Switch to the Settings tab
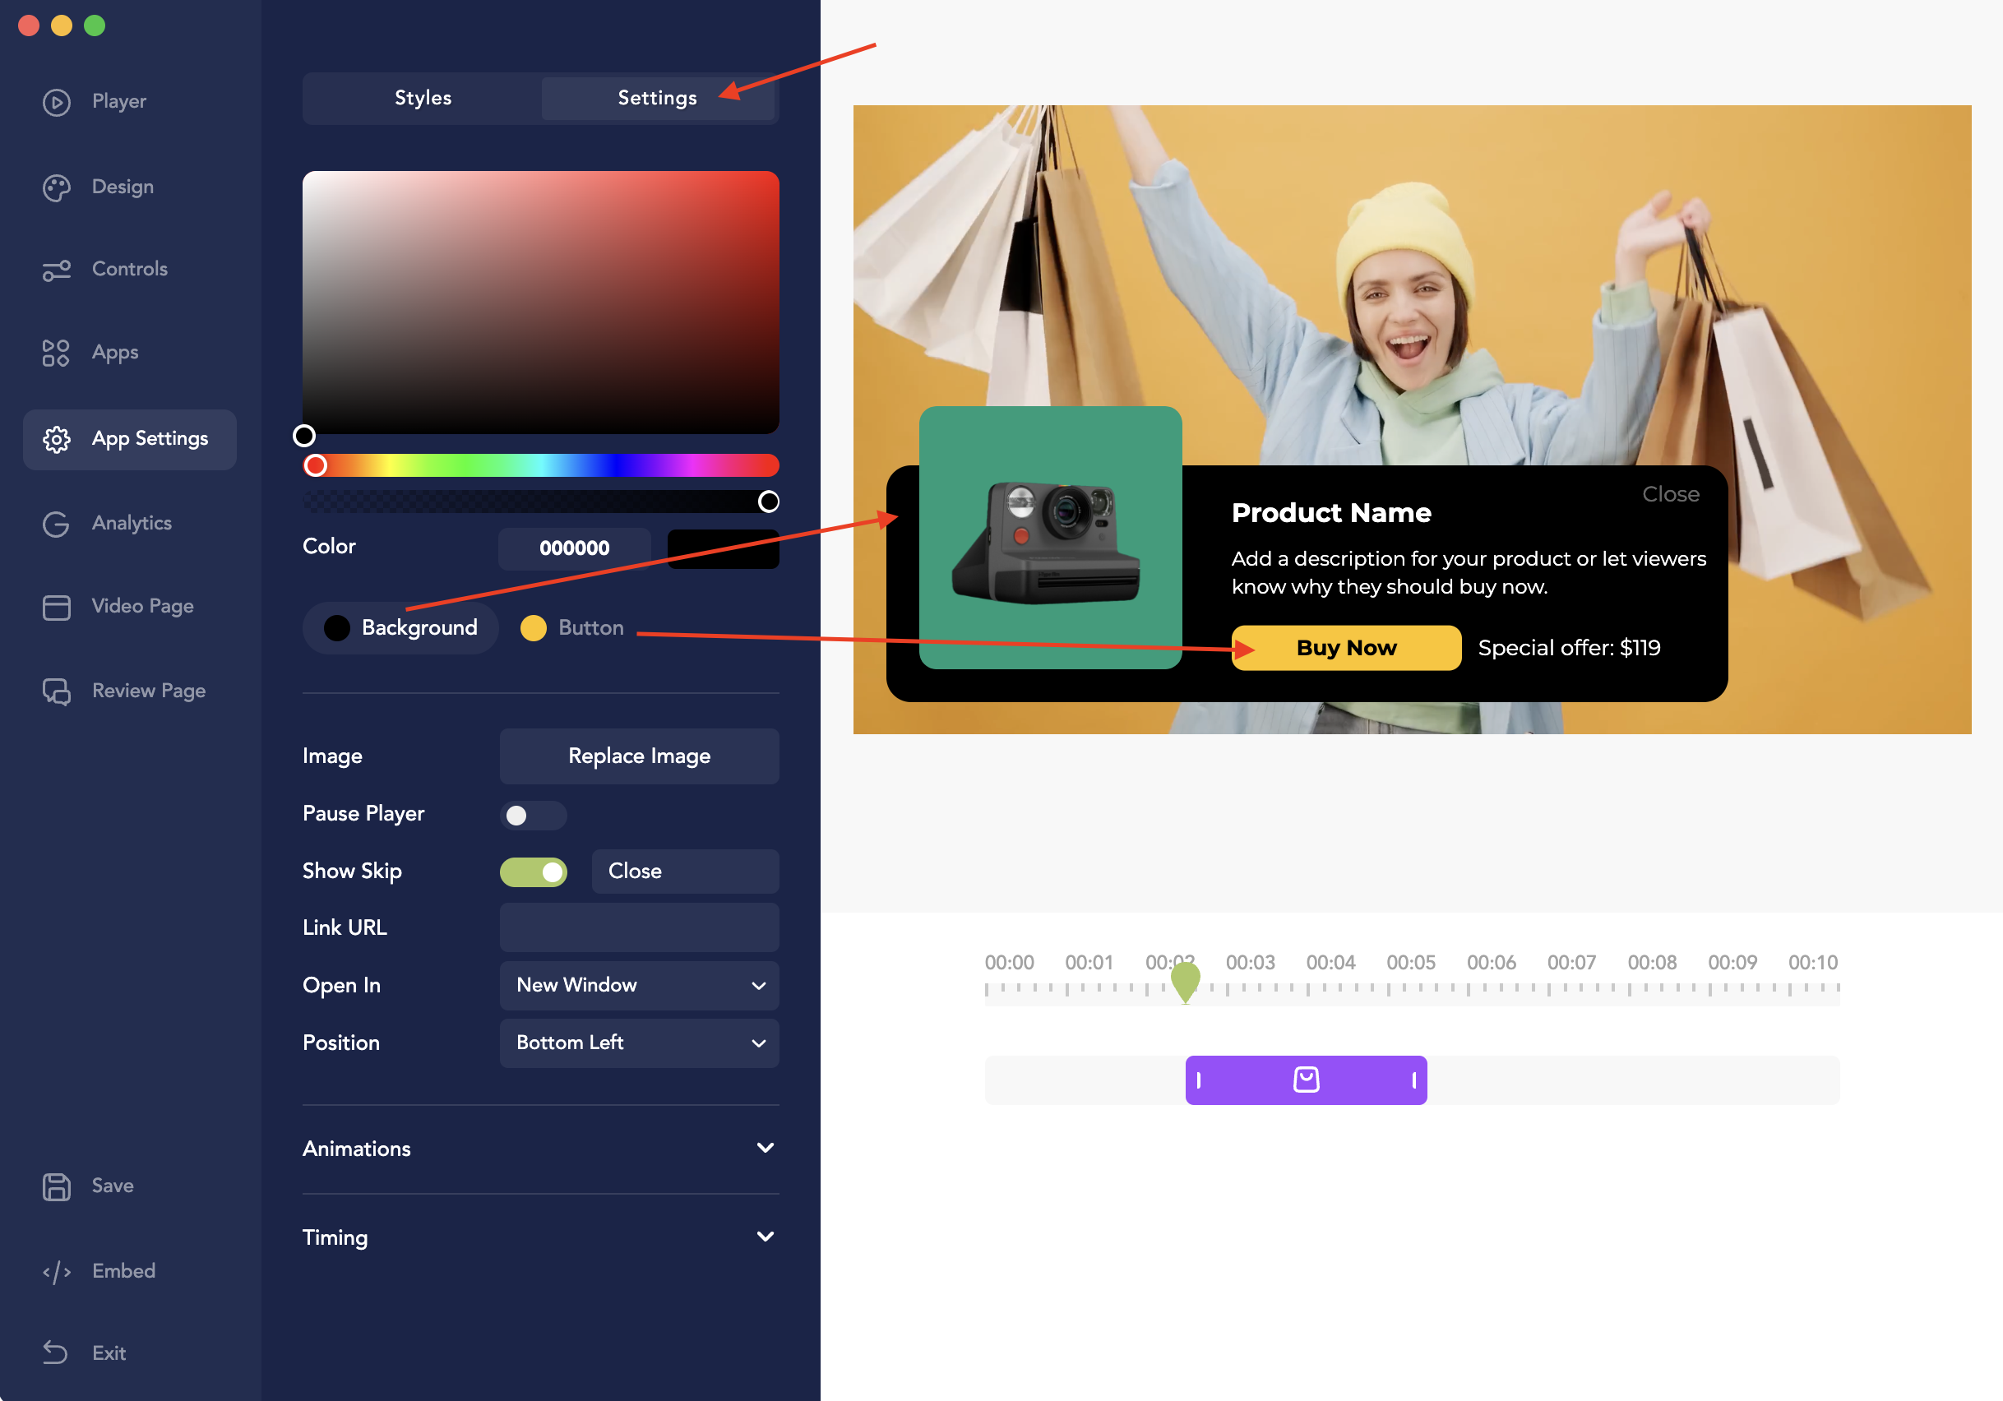The image size is (2003, 1401). (658, 98)
